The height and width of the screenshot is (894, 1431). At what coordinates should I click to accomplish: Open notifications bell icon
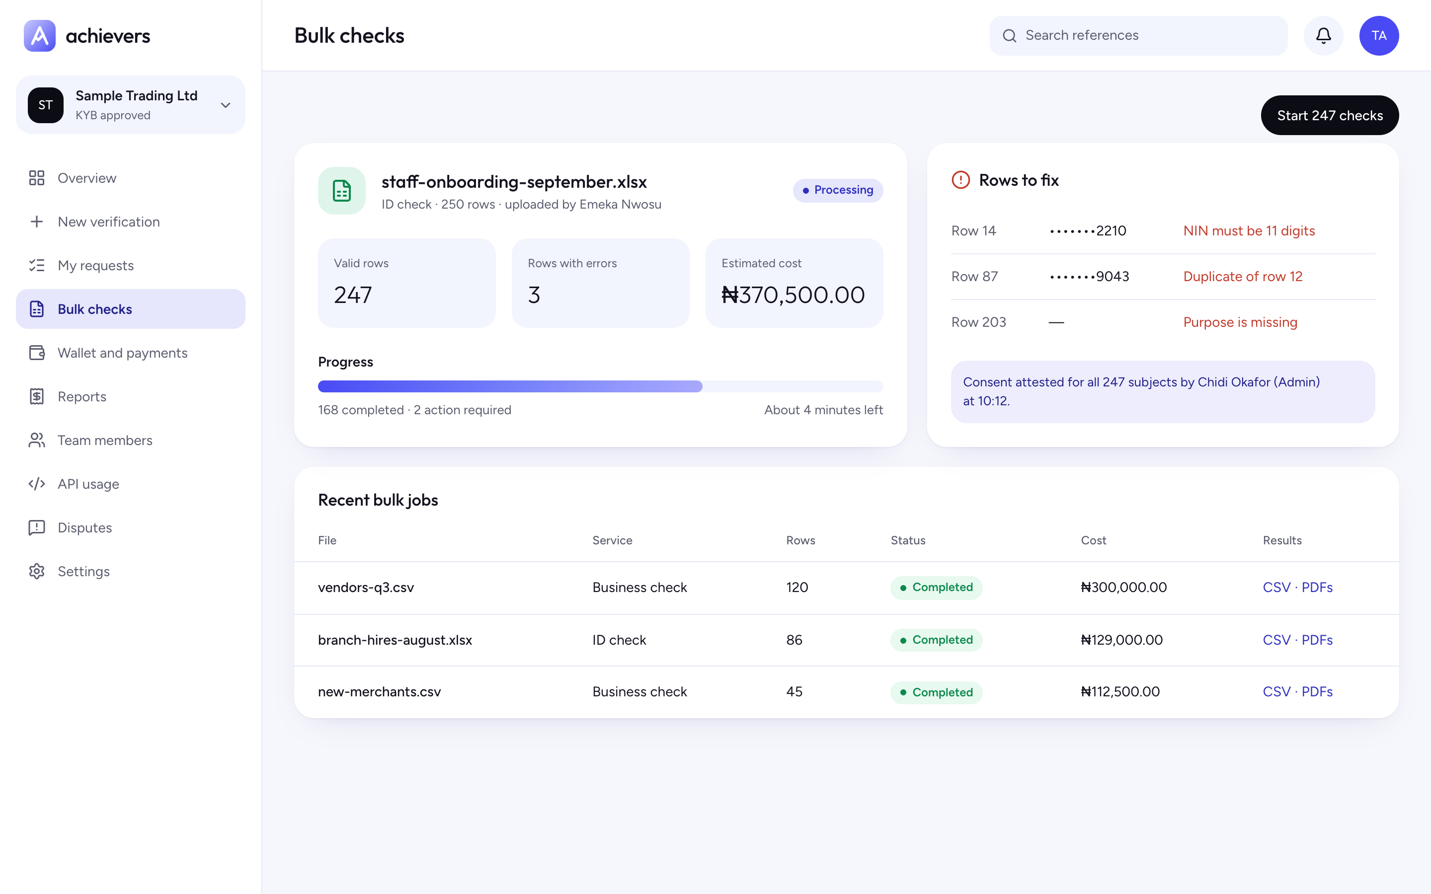pyautogui.click(x=1323, y=35)
